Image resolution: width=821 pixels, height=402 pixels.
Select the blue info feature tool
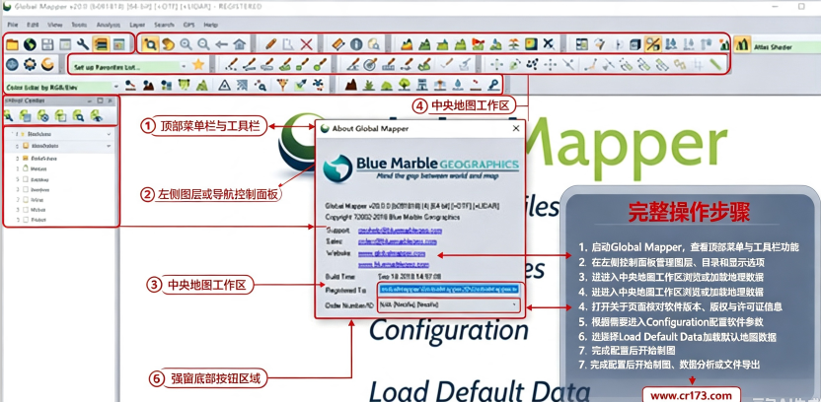pos(356,44)
